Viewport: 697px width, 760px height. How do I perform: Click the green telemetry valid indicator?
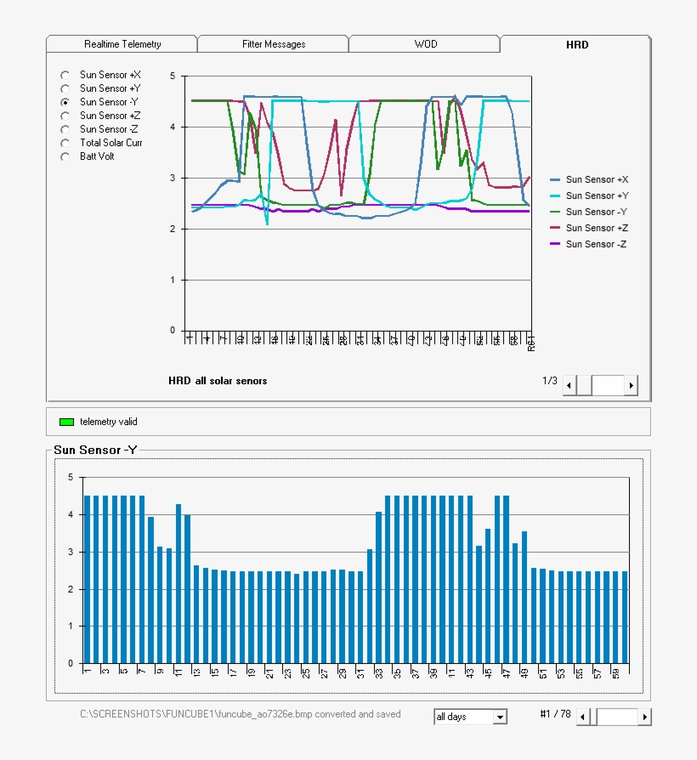(66, 422)
